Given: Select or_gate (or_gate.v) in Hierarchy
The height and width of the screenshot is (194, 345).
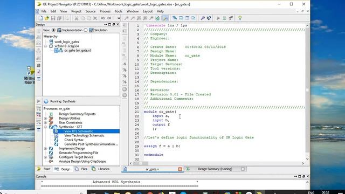Looking at the screenshot, I should tap(78, 50).
